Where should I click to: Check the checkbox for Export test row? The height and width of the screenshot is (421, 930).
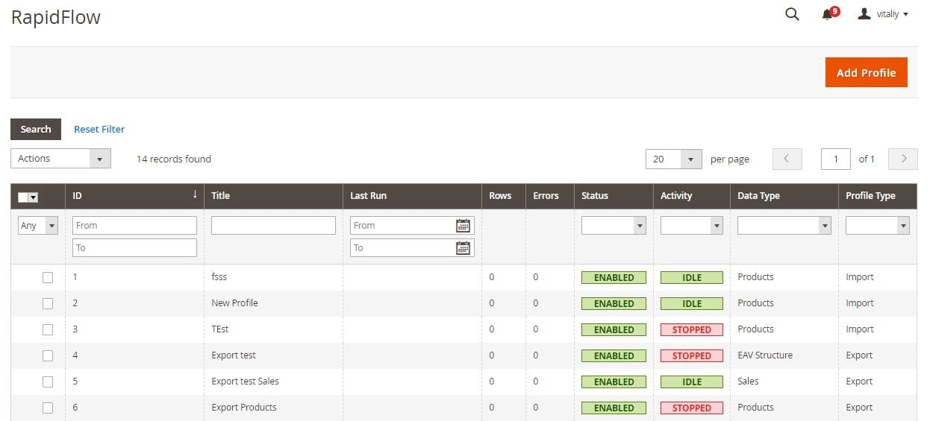(x=48, y=355)
